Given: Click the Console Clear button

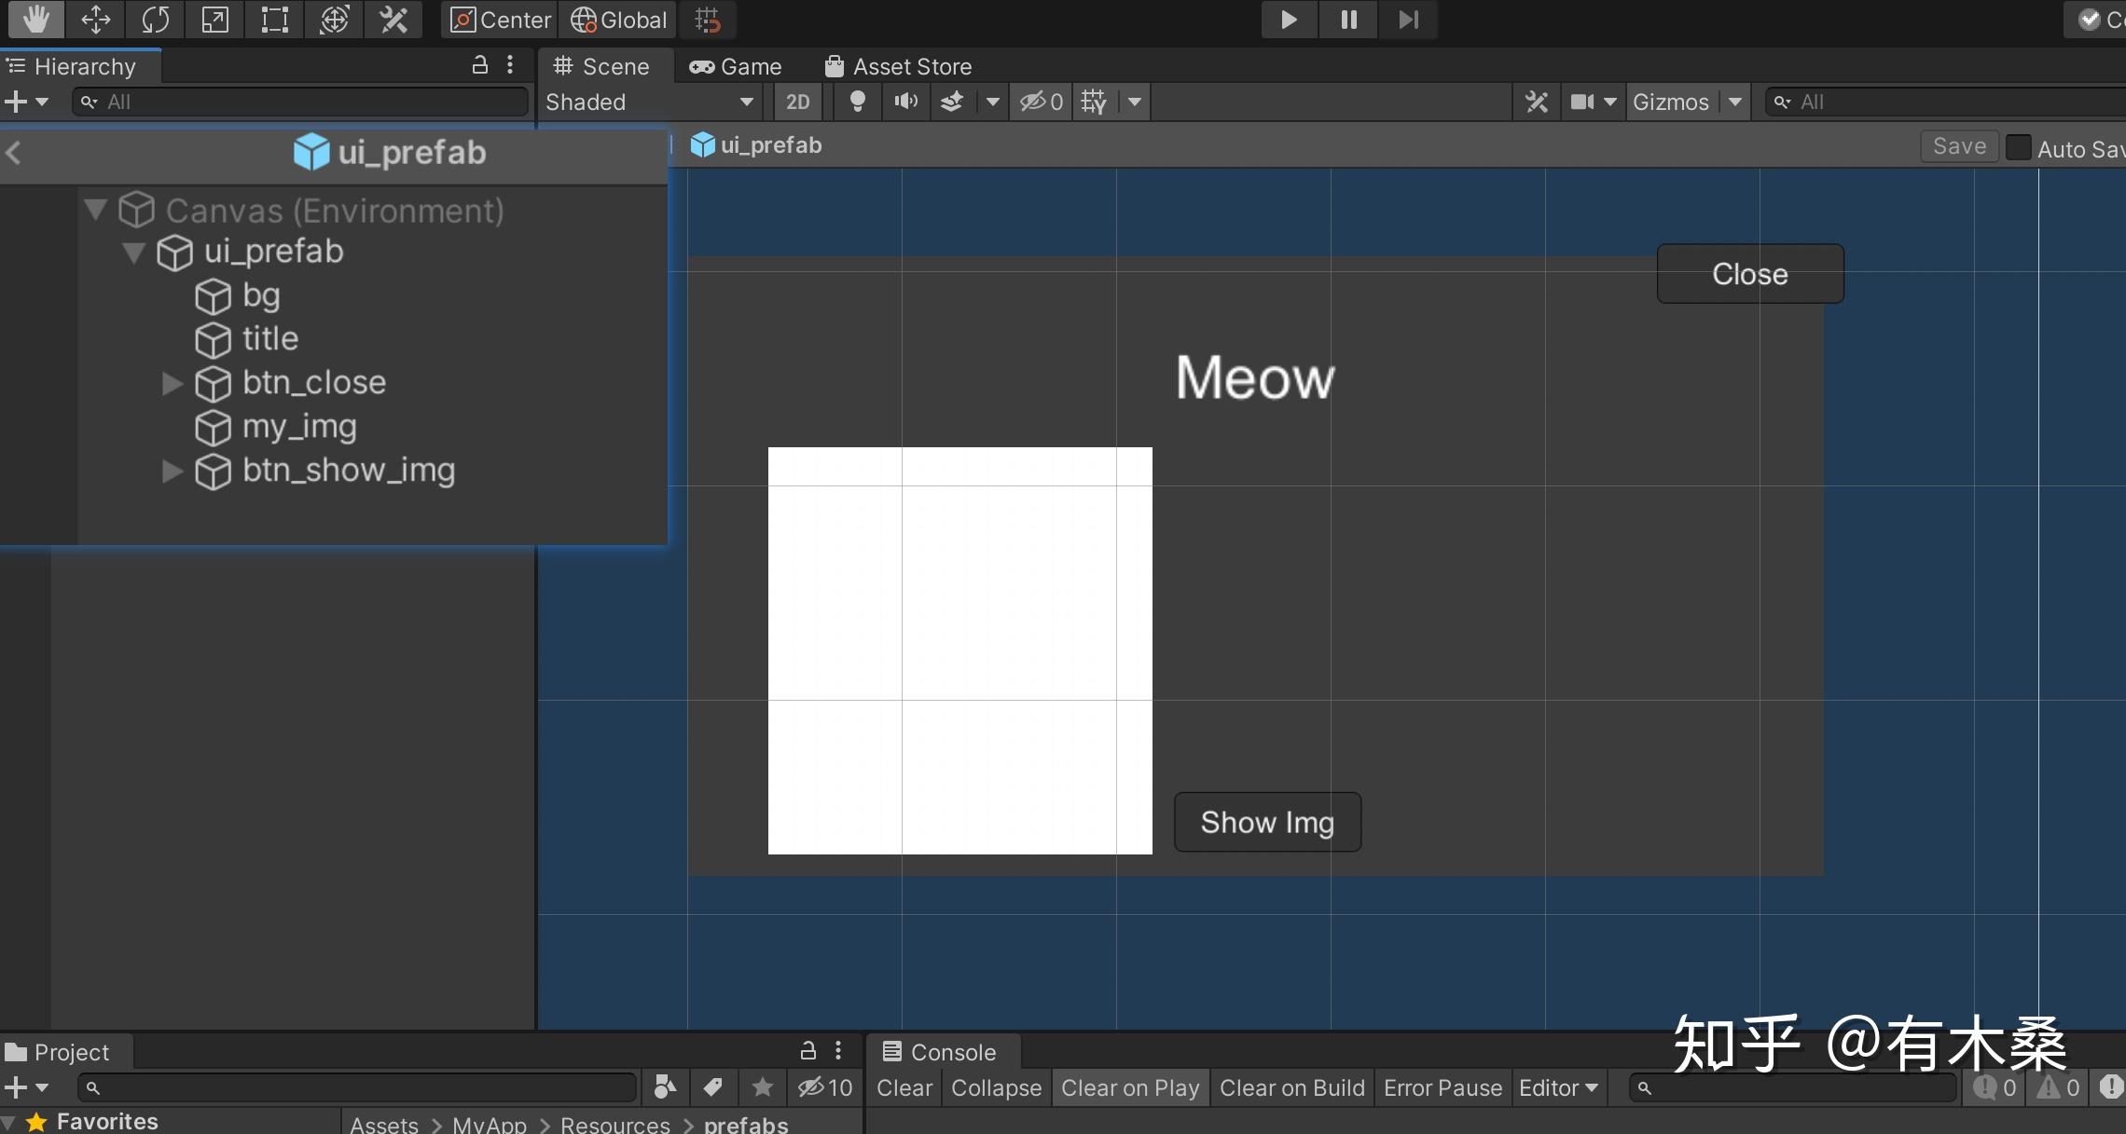Looking at the screenshot, I should click(904, 1087).
